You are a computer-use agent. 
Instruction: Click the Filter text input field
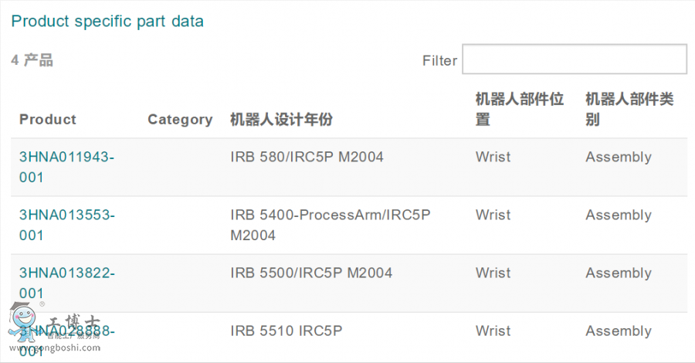574,59
